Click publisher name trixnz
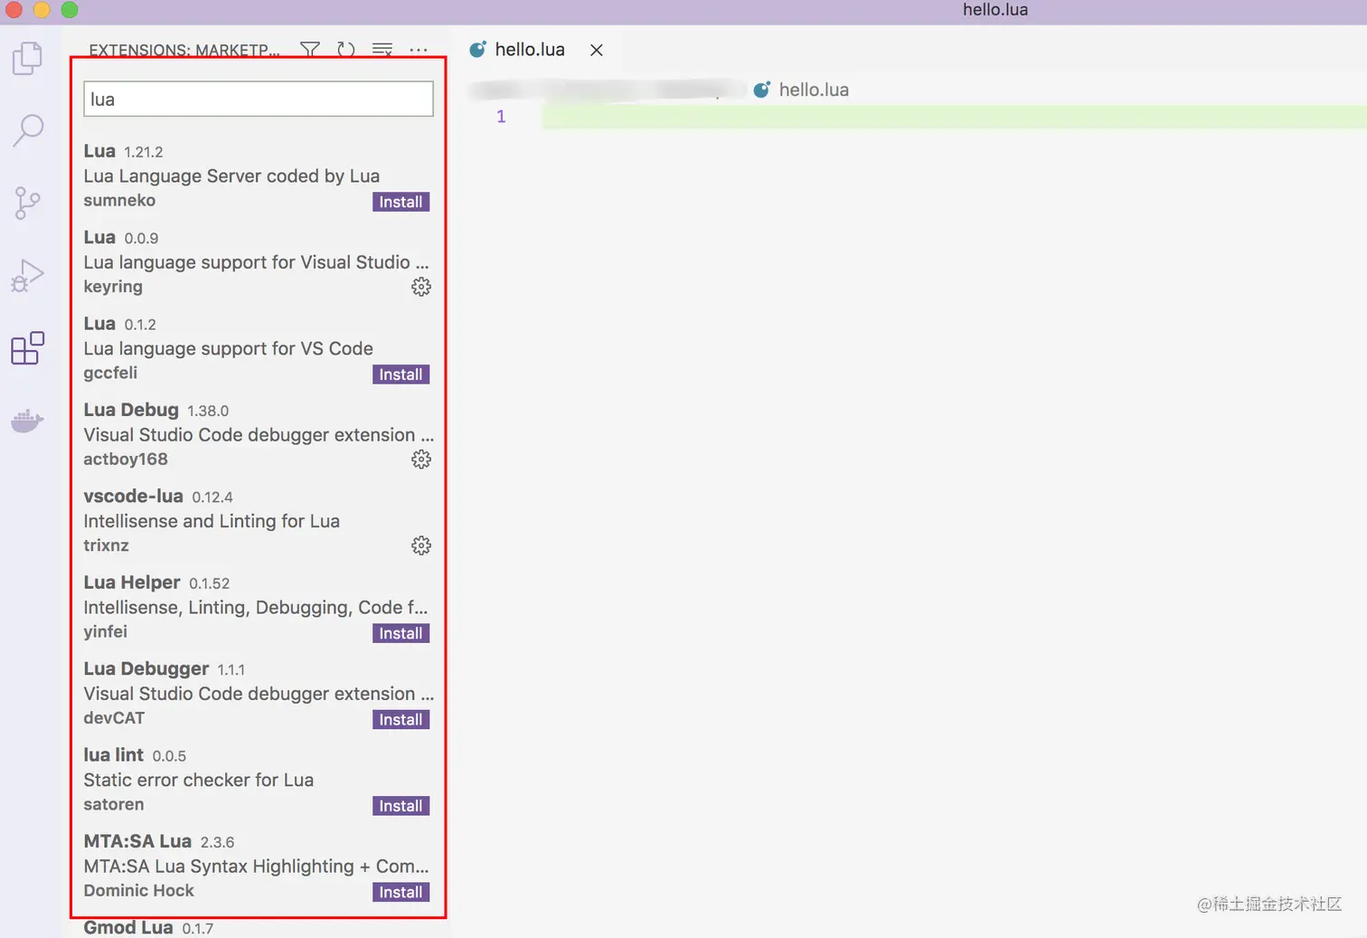The height and width of the screenshot is (938, 1367). pos(106,545)
